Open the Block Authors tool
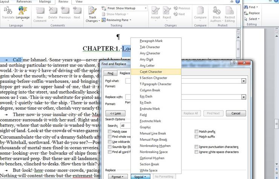This screenshot has height=179, width=279. 216,14
